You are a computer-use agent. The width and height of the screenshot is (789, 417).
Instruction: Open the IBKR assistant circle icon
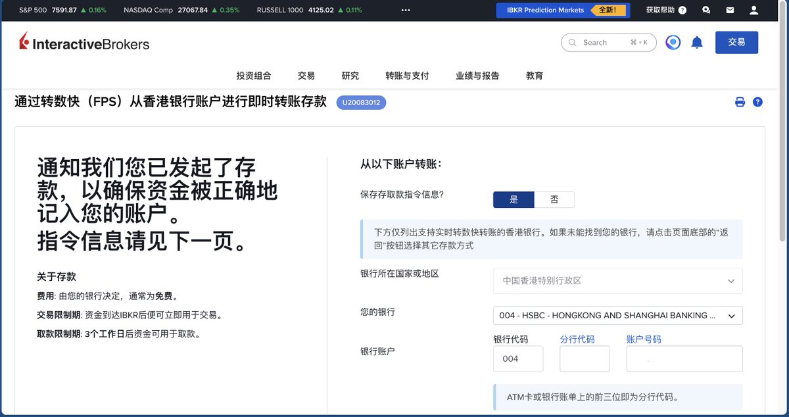click(673, 43)
